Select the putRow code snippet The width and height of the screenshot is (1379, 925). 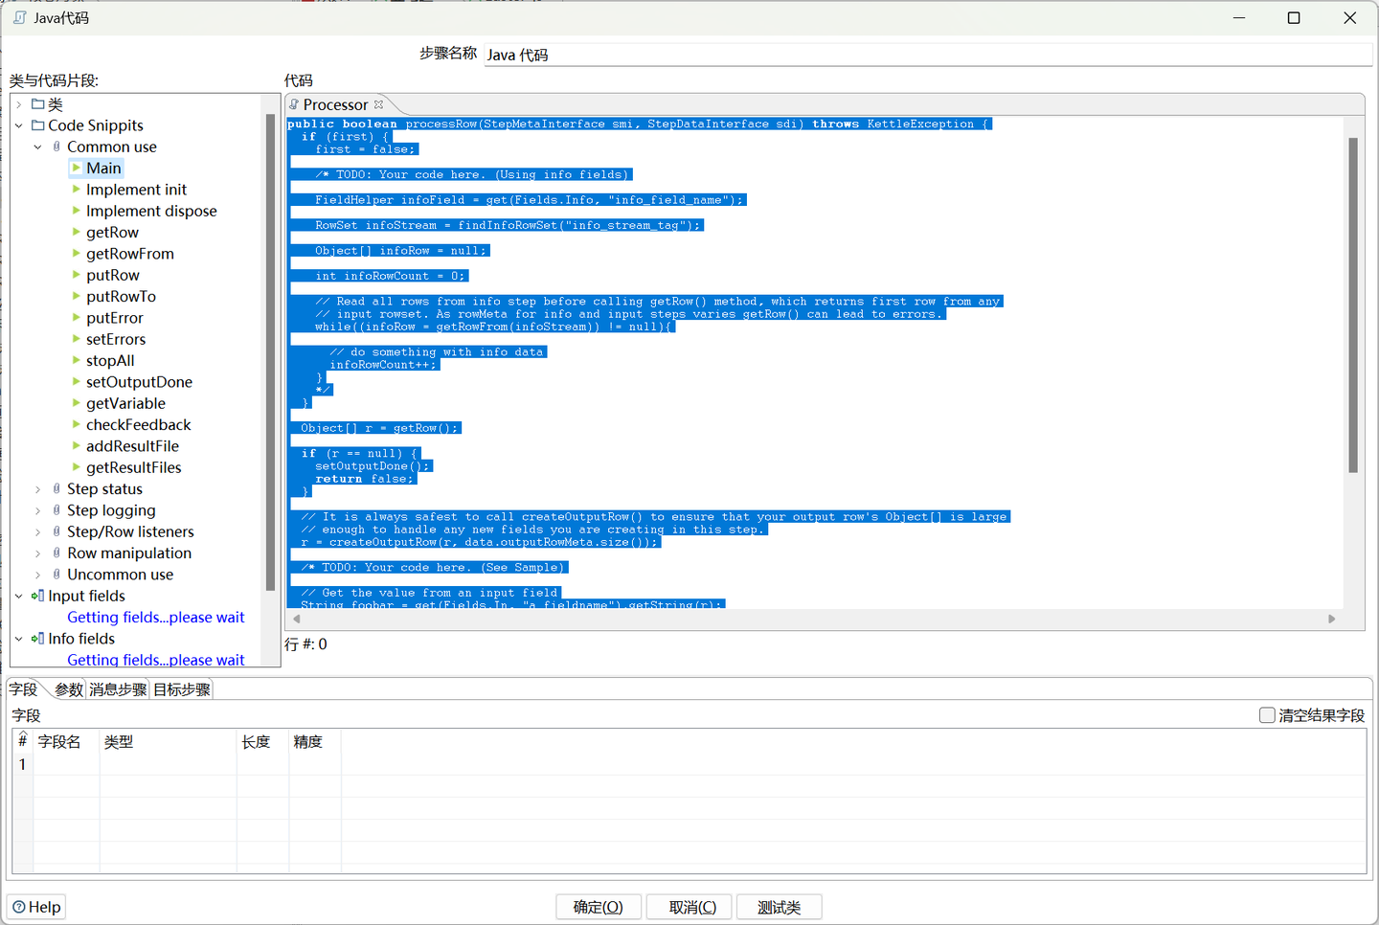(x=112, y=275)
